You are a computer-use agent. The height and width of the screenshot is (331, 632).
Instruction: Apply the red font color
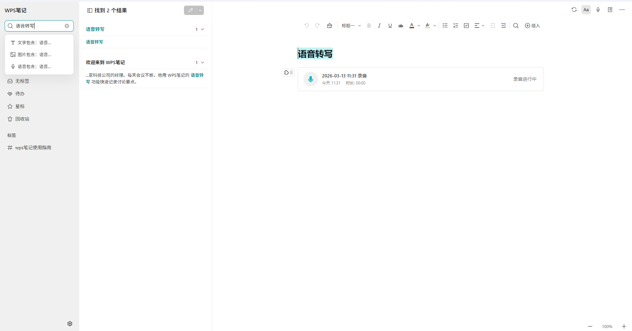tap(412, 26)
